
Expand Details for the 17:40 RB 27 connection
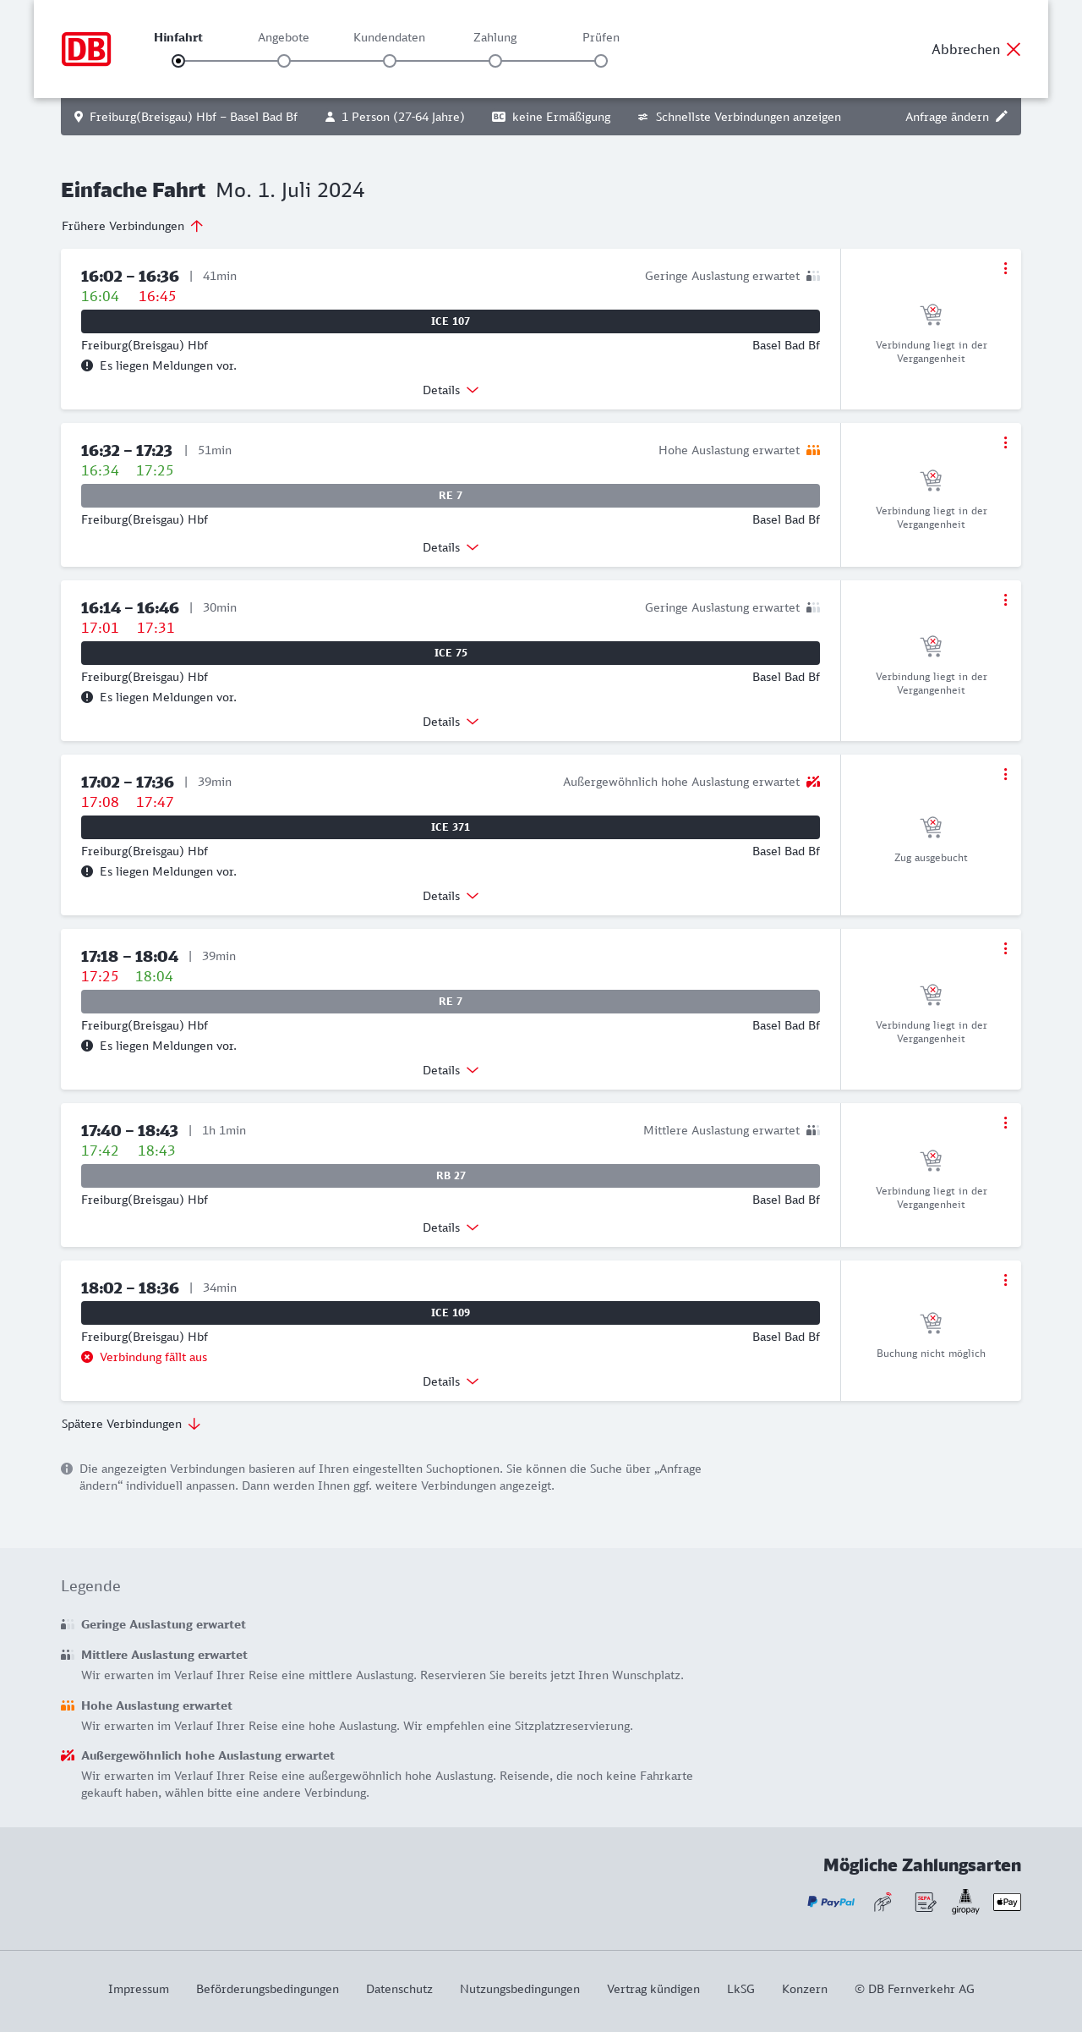pyautogui.click(x=451, y=1227)
